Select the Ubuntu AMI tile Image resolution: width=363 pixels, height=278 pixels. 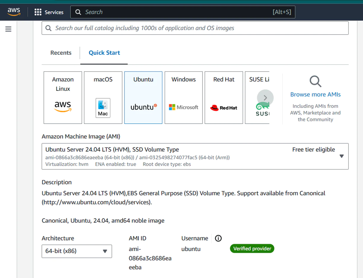[143, 97]
